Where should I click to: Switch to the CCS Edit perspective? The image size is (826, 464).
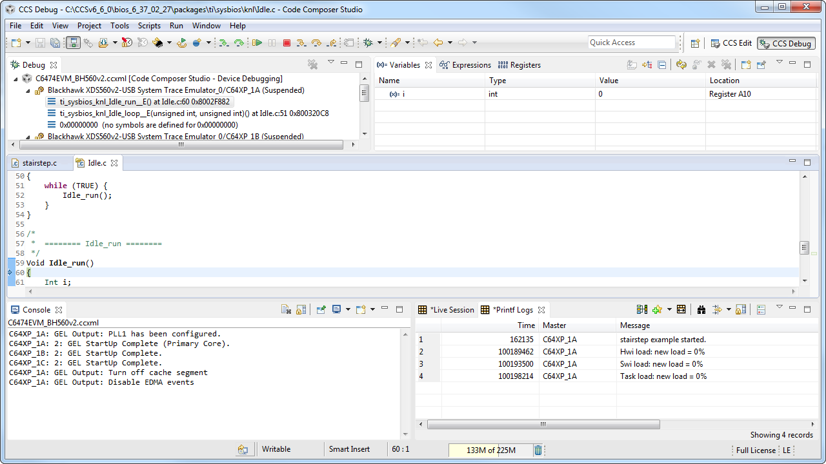[731, 43]
